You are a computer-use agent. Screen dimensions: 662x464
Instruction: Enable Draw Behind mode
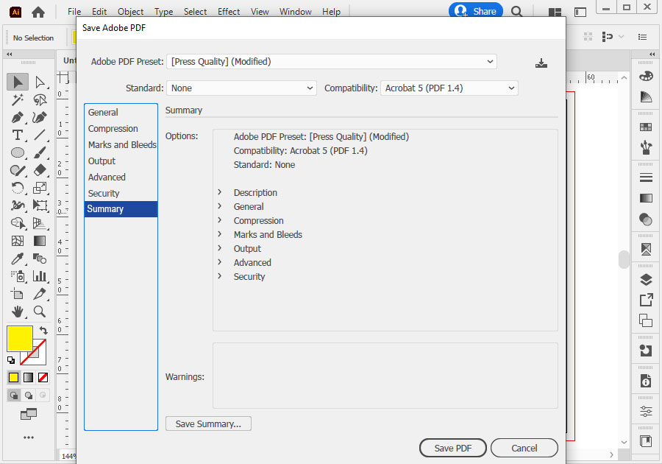point(28,396)
